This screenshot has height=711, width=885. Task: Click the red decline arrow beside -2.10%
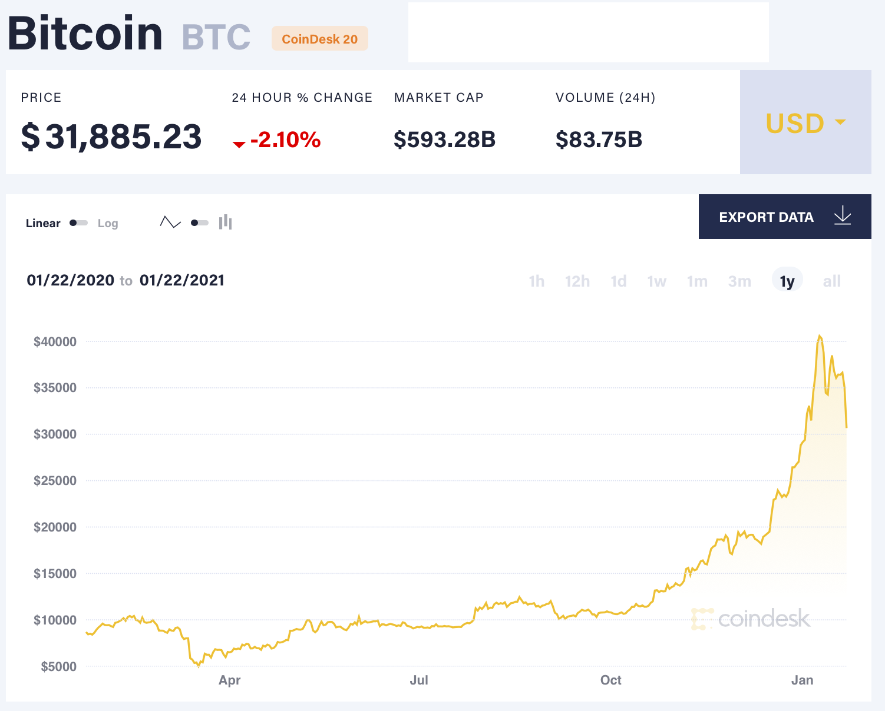tap(239, 142)
